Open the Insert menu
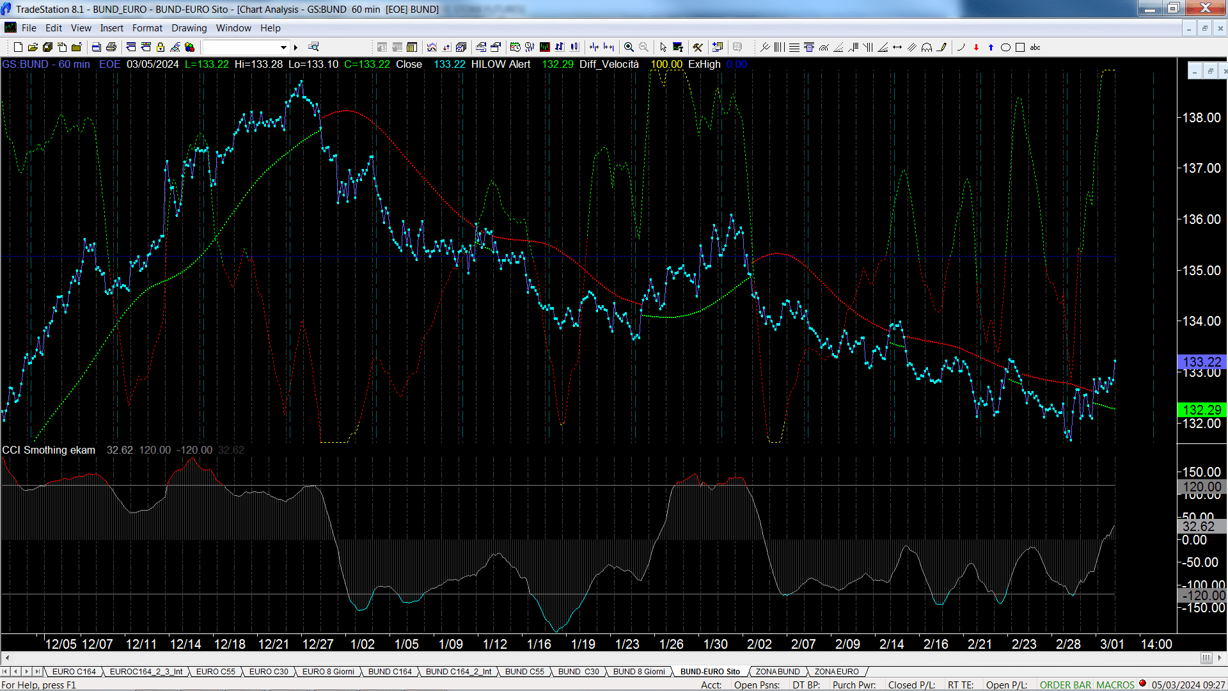The width and height of the screenshot is (1228, 691). (x=111, y=28)
